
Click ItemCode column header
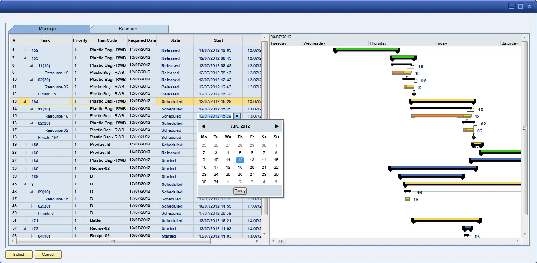point(108,40)
